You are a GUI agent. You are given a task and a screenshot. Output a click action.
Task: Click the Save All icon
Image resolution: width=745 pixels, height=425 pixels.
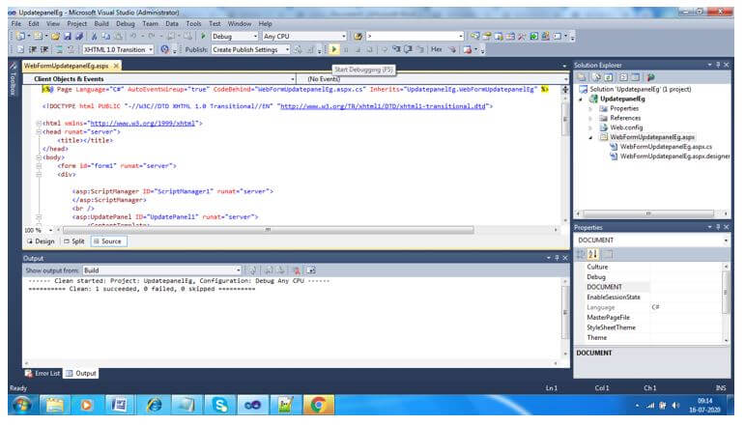tap(79, 36)
